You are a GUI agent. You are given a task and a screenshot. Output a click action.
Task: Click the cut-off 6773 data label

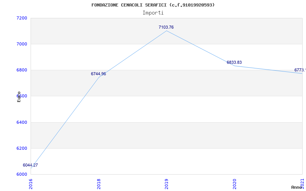click(300, 70)
